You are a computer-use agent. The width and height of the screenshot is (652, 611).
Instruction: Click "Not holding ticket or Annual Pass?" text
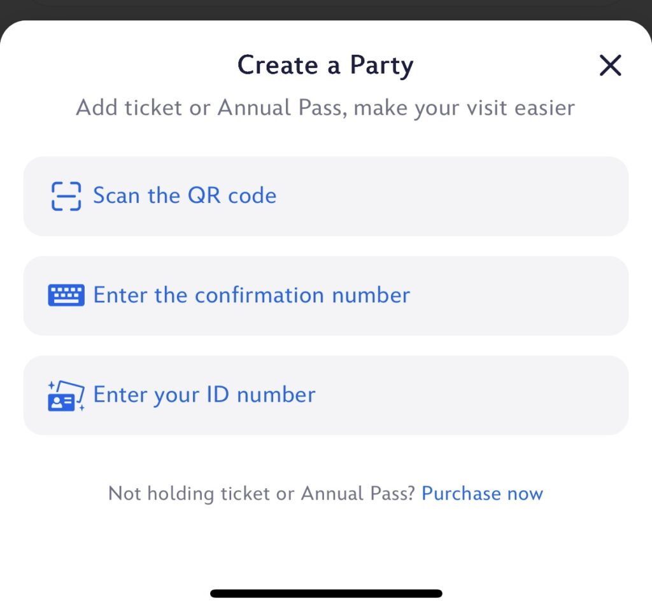click(x=262, y=493)
